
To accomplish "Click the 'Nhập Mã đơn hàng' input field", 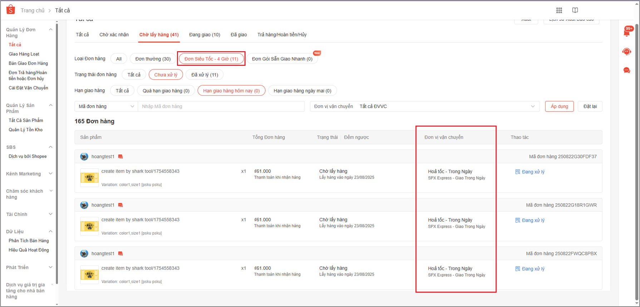I will pyautogui.click(x=221, y=107).
